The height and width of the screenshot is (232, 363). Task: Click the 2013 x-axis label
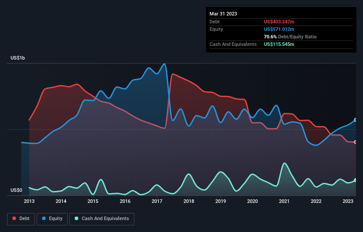tap(29, 201)
